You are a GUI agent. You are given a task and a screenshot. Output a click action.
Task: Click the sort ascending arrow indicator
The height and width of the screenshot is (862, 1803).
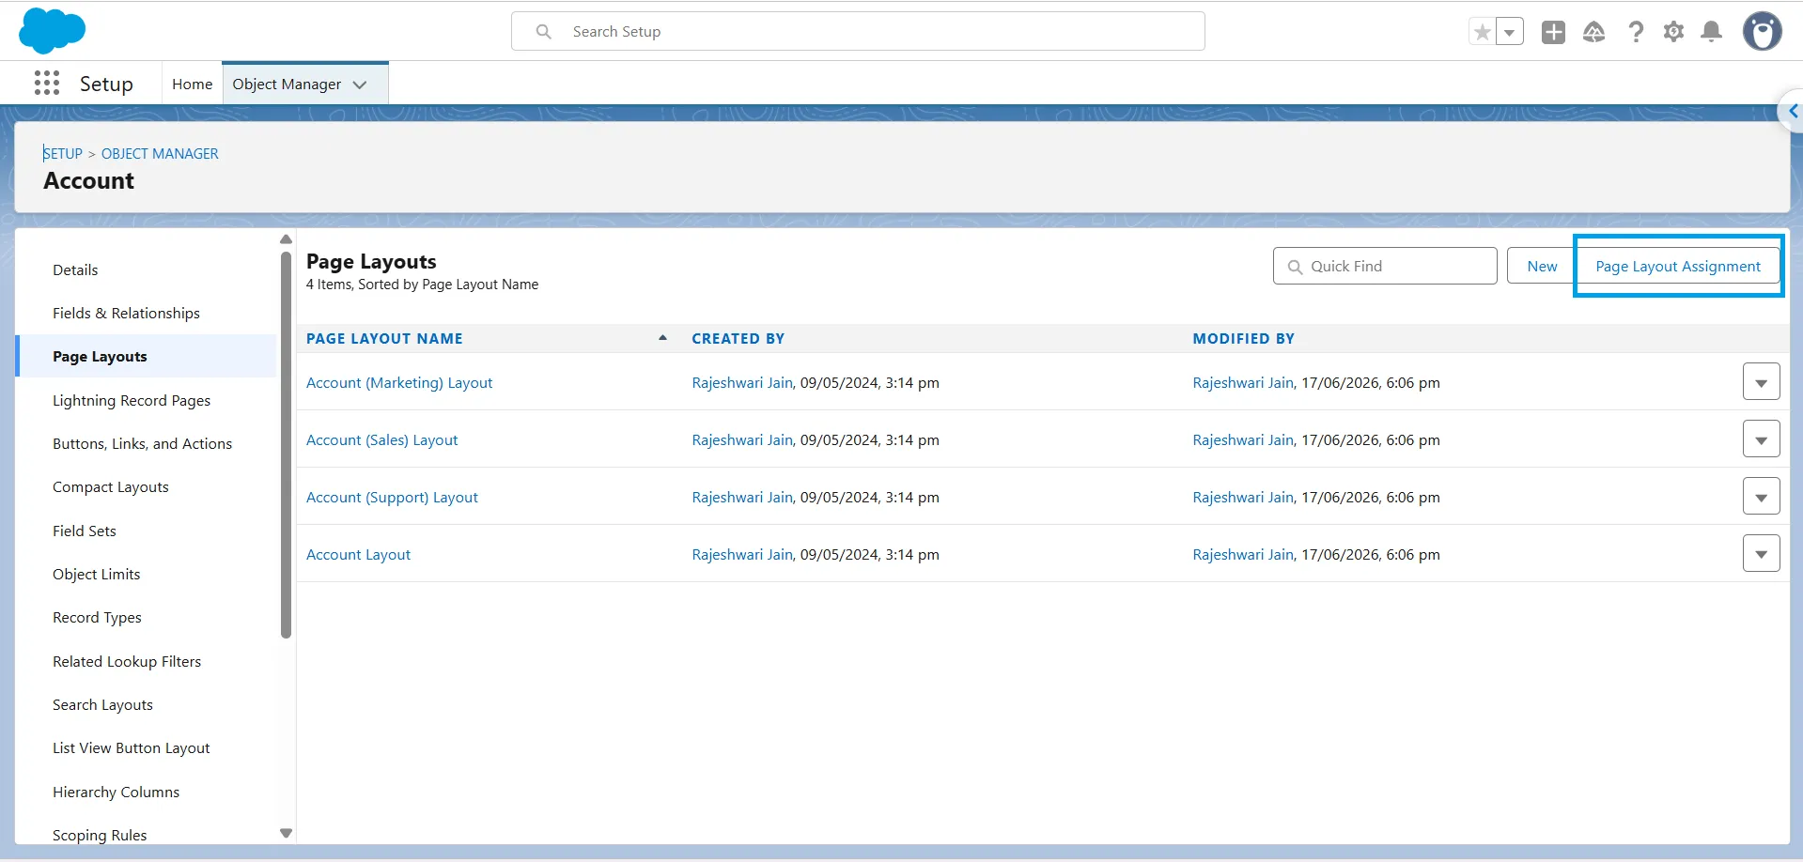tap(662, 337)
